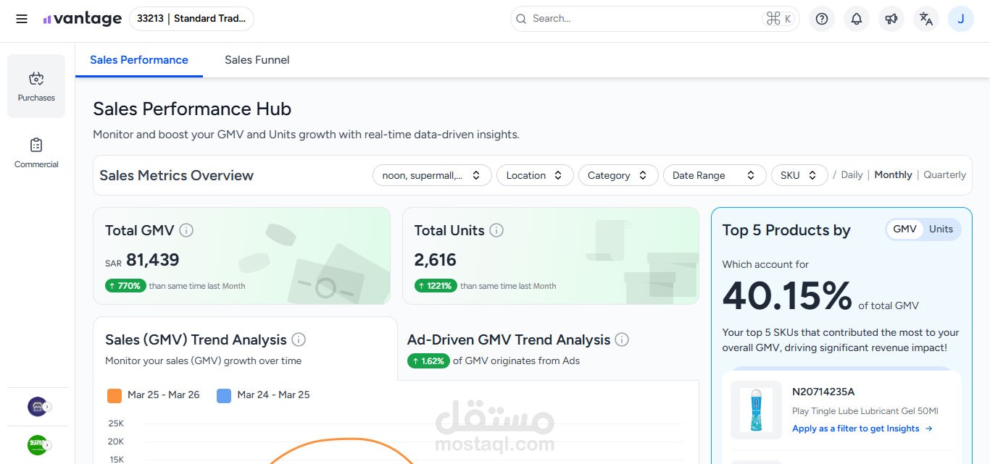This screenshot has height=464, width=990.
Task: Click the Play Tingle Lube Lubricant Gel 50Ml name
Action: coord(865,411)
